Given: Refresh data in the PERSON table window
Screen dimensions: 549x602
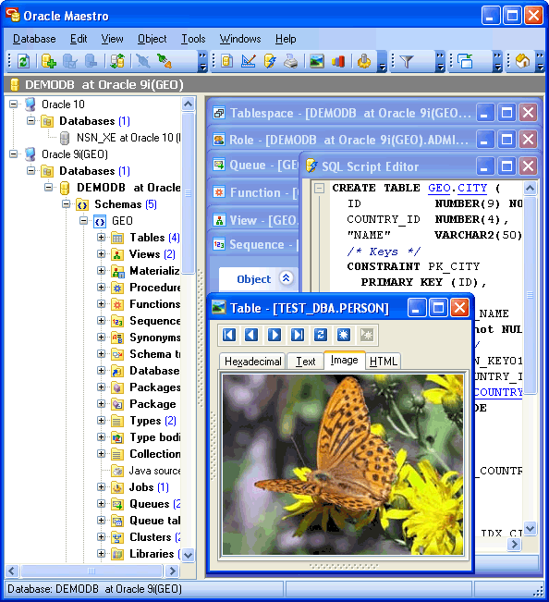Looking at the screenshot, I should click(x=321, y=335).
